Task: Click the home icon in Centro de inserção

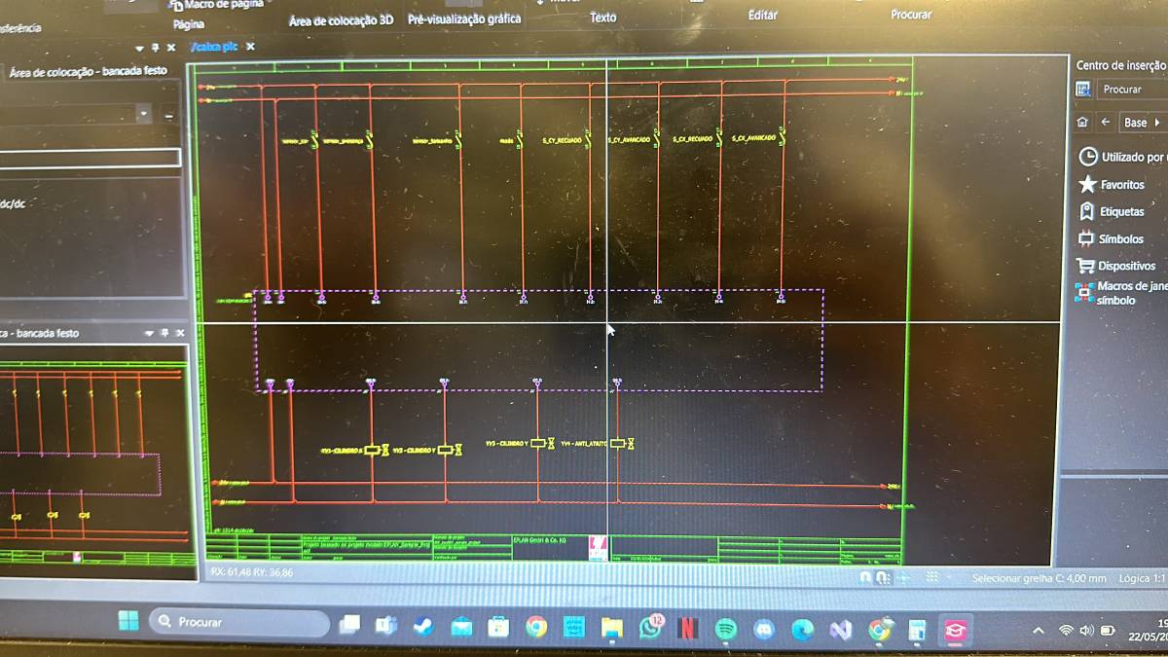Action: click(1082, 123)
